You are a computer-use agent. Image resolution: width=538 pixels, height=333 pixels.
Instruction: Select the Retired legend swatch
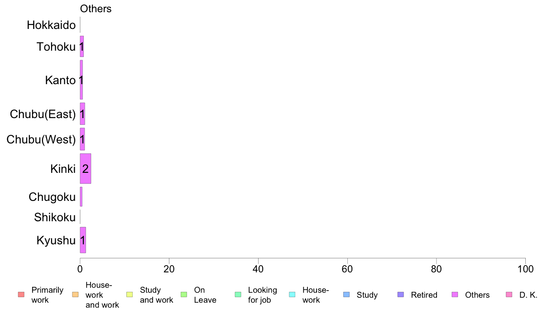tap(401, 295)
